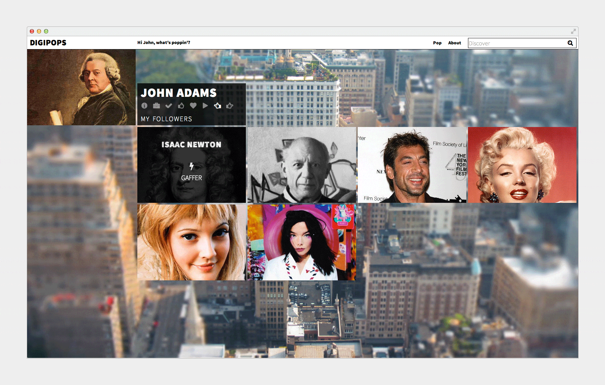Click the MY FOLLOWERS label
The image size is (605, 385).
pos(167,119)
